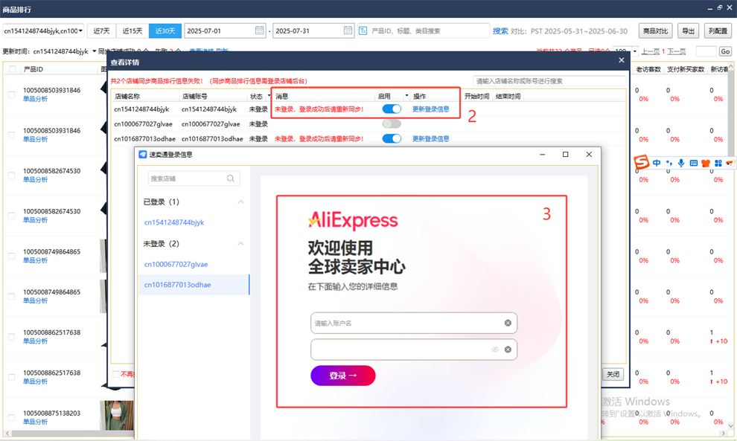Click the login info window app icon
This screenshot has width=737, height=441.
click(142, 155)
